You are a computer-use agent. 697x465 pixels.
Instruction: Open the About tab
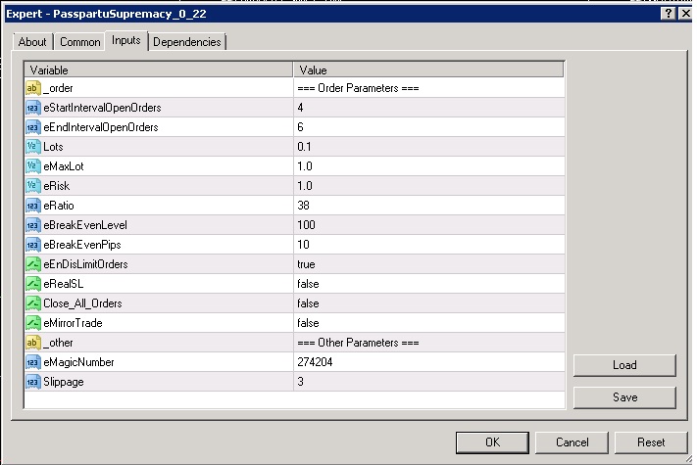32,42
